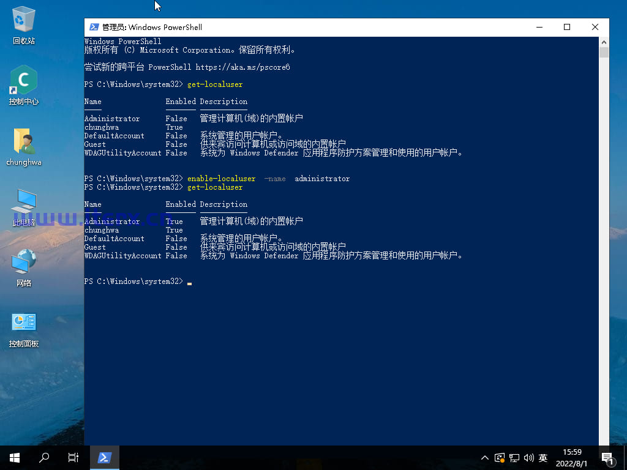
Task: Click the PowerShell title bar icon
Action: (x=94, y=27)
